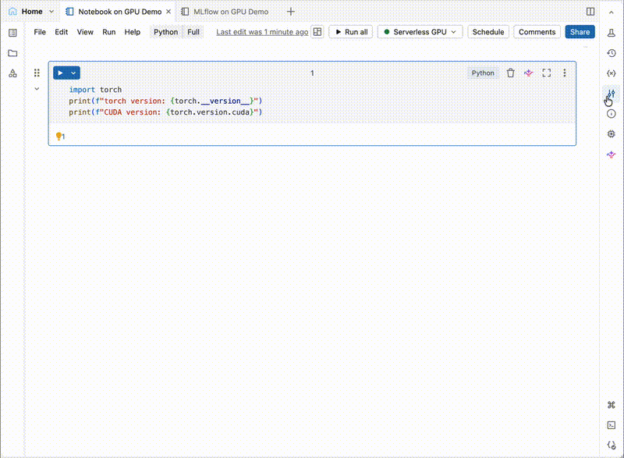Open the Assistant sparkle icon in right sidebar

coord(612,154)
